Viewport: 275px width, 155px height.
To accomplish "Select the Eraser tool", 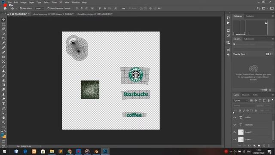I will coord(3,81).
